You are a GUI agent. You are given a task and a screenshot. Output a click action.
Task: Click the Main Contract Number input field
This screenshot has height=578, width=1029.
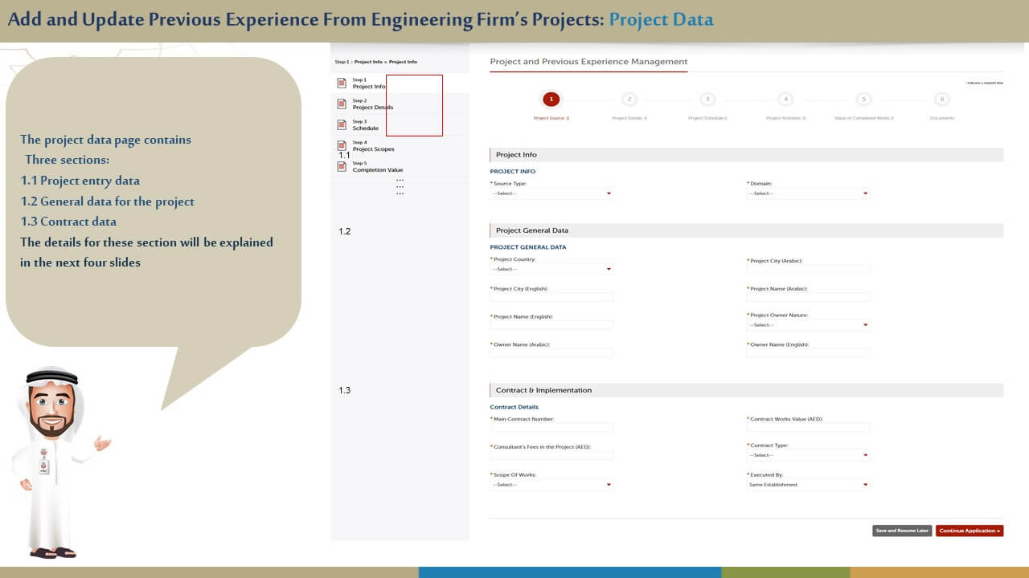[551, 427]
